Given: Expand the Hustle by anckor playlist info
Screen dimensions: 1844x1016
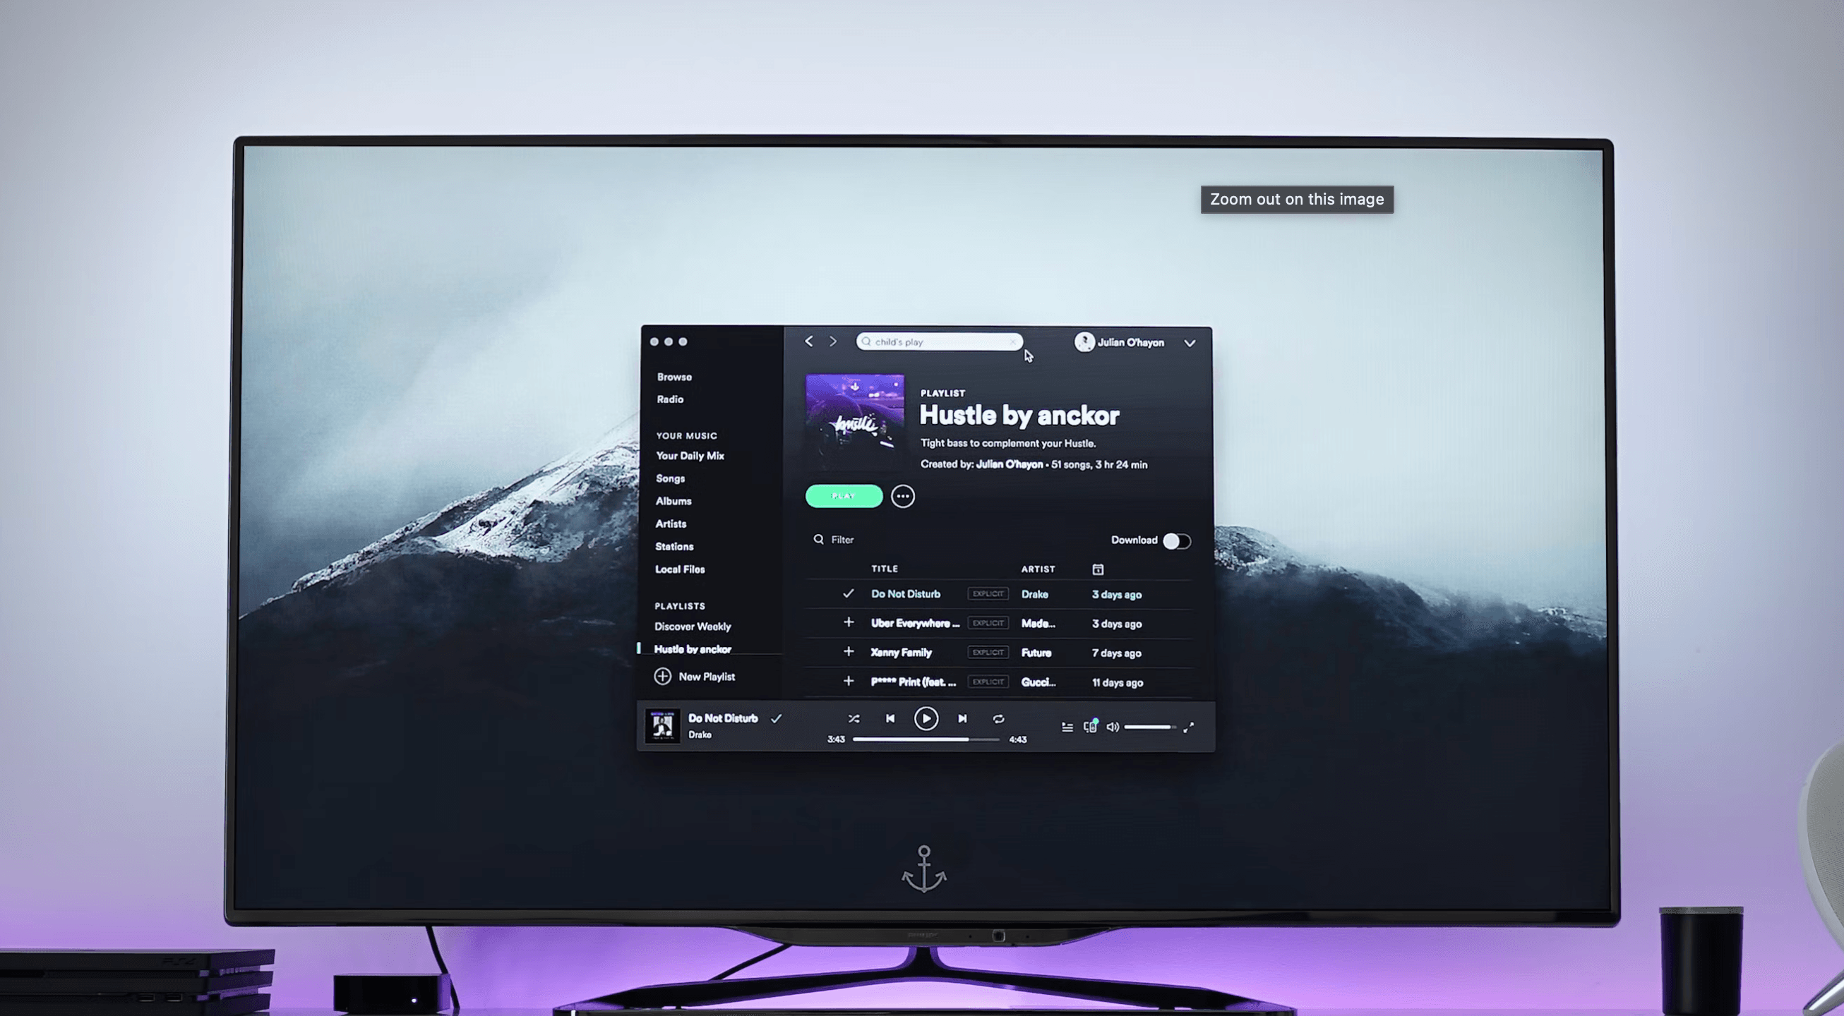Looking at the screenshot, I should 903,495.
